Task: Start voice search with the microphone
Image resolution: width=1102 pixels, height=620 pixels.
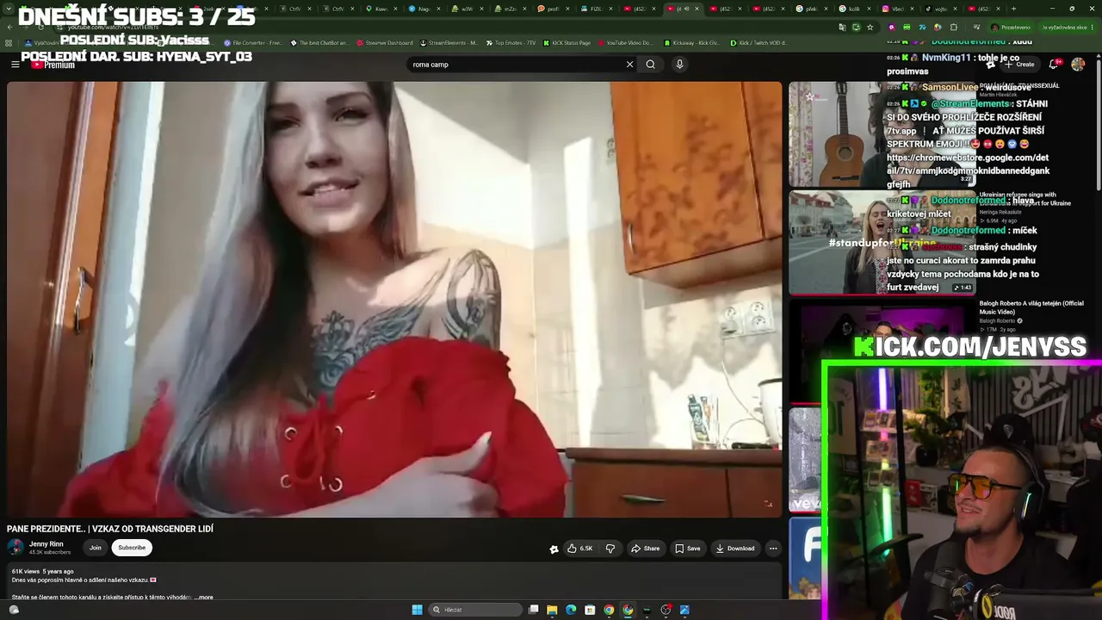Action: click(679, 65)
